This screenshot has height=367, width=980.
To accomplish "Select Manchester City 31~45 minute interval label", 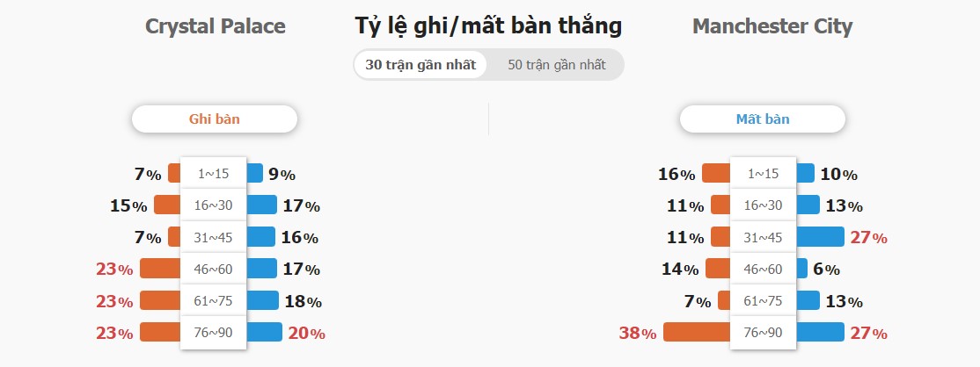I will pyautogui.click(x=763, y=237).
